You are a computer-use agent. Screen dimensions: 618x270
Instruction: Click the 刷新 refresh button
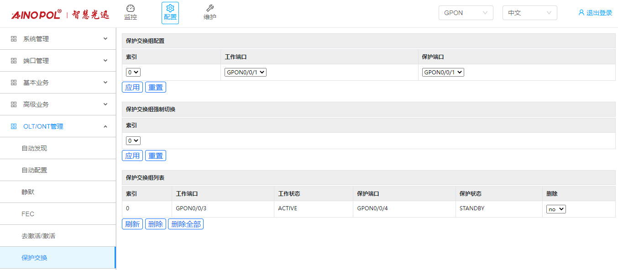point(132,224)
